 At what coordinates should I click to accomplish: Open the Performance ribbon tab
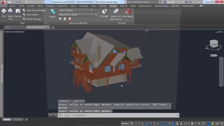188,6
